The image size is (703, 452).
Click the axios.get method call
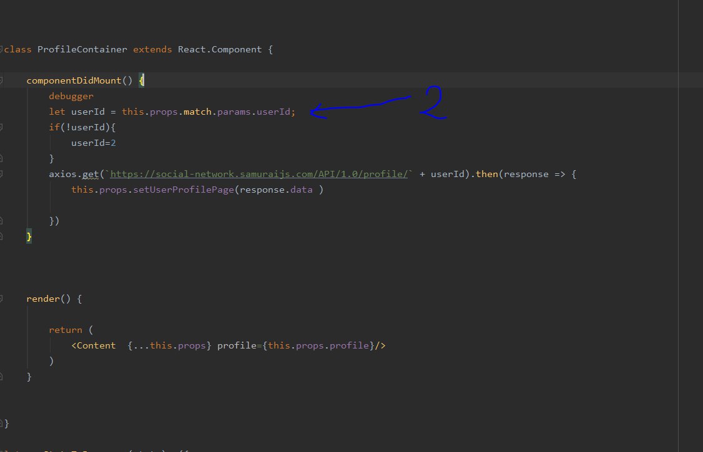point(74,174)
